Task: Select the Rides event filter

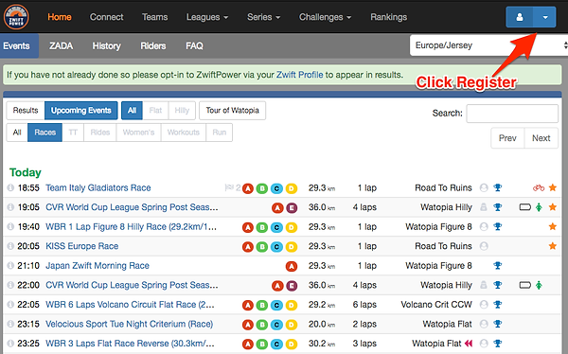Action: coord(100,133)
